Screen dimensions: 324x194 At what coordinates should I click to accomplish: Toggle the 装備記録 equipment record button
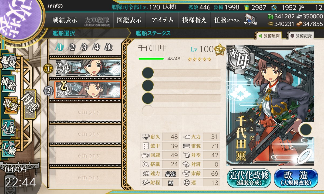(x=301, y=36)
